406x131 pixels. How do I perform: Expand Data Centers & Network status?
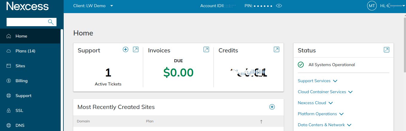click(x=325, y=125)
